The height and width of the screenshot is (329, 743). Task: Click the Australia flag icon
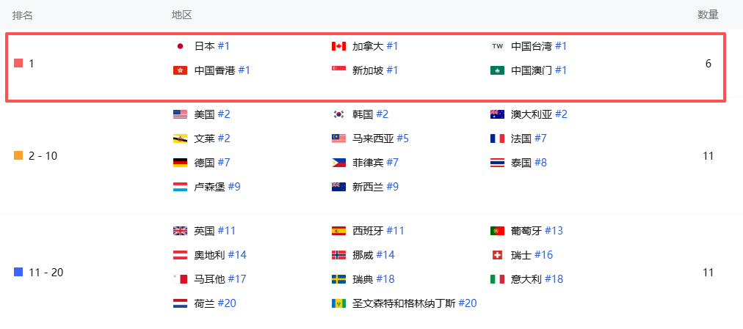coord(497,114)
